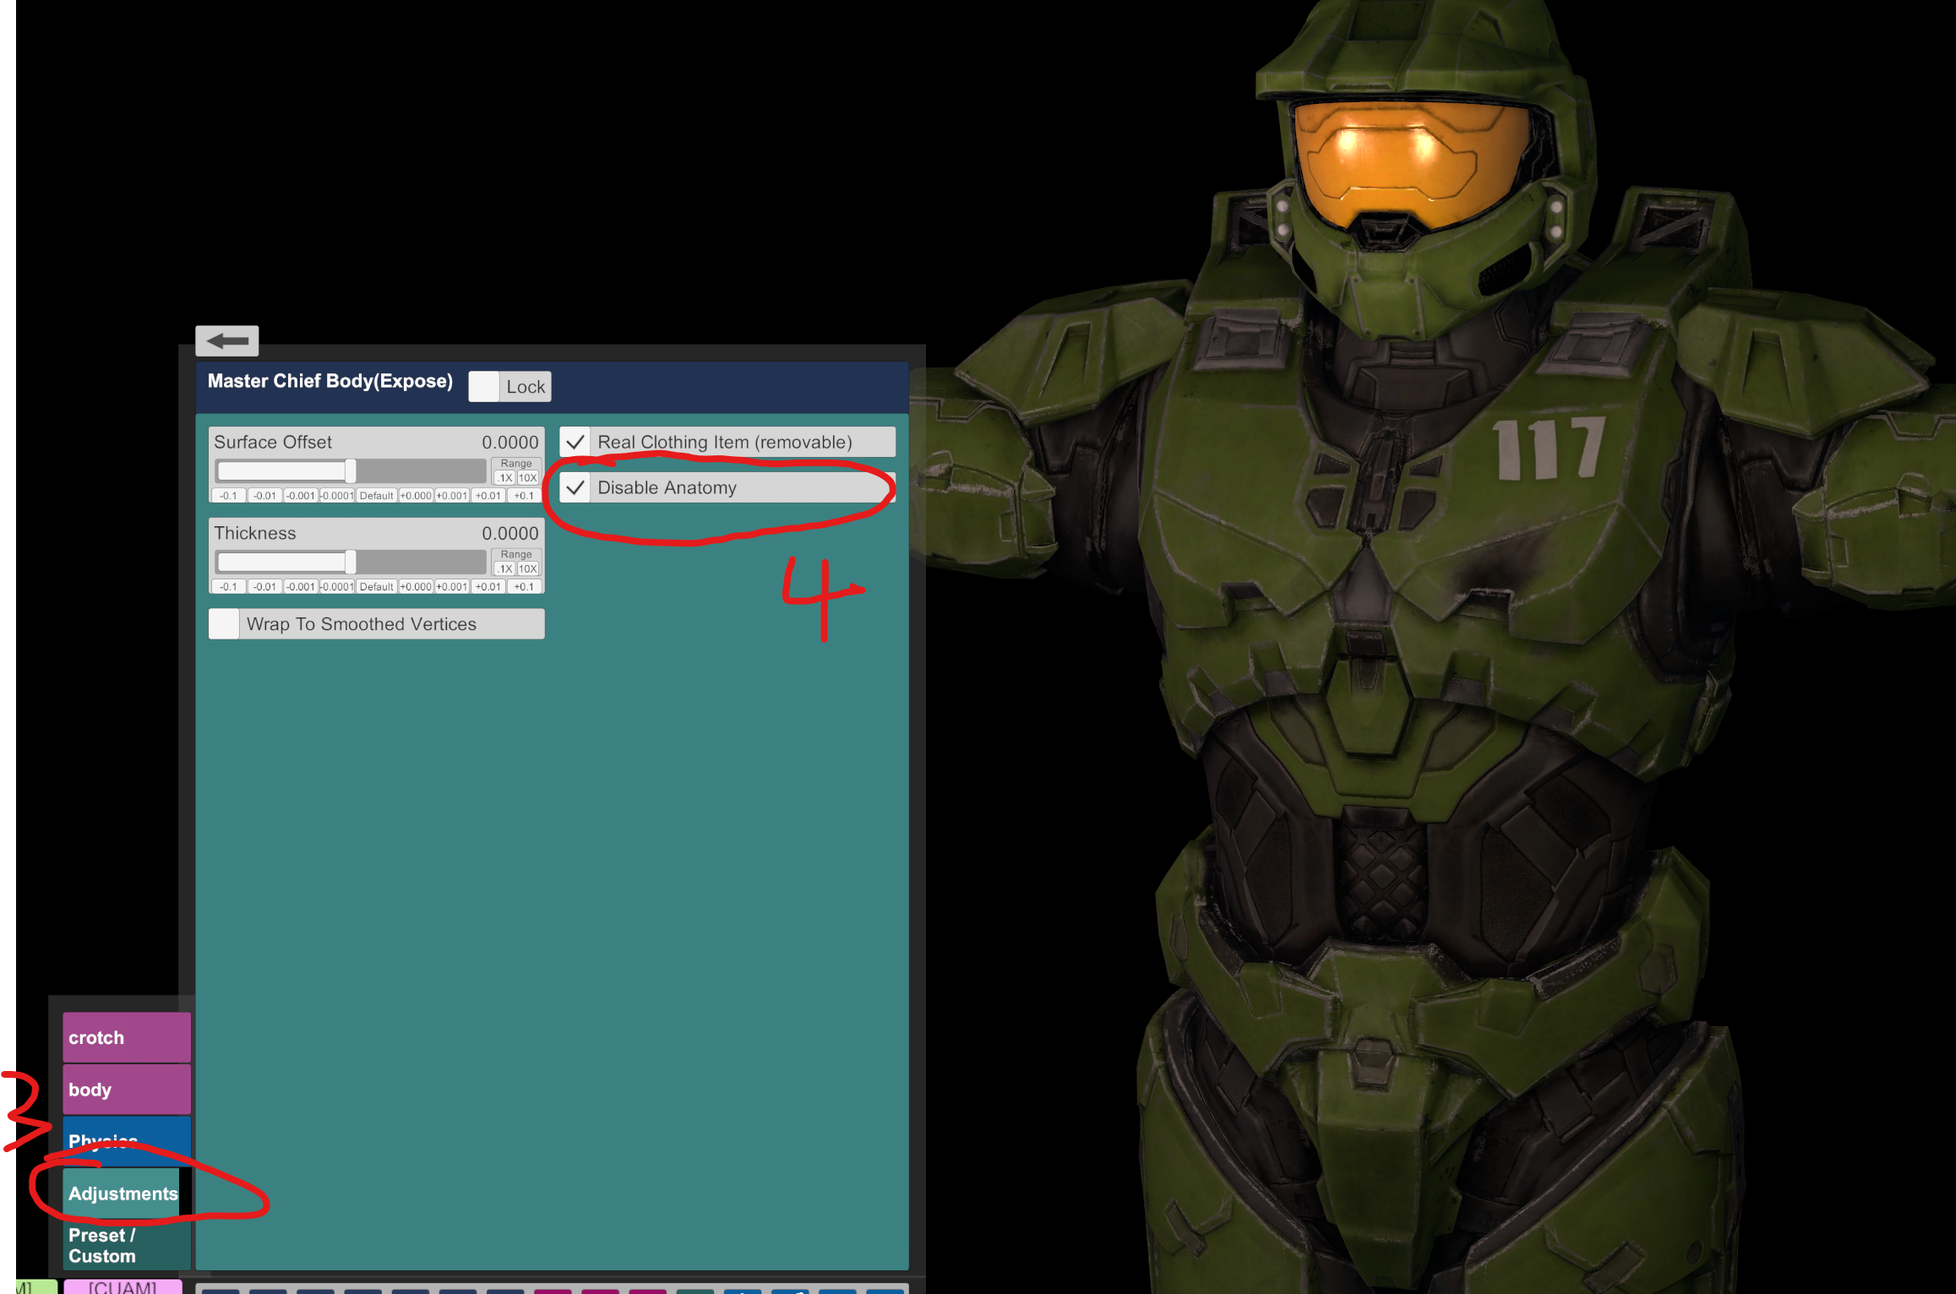Viewport: 1956px width, 1294px height.
Task: Open the Preset / Custom tab
Action: click(127, 1245)
